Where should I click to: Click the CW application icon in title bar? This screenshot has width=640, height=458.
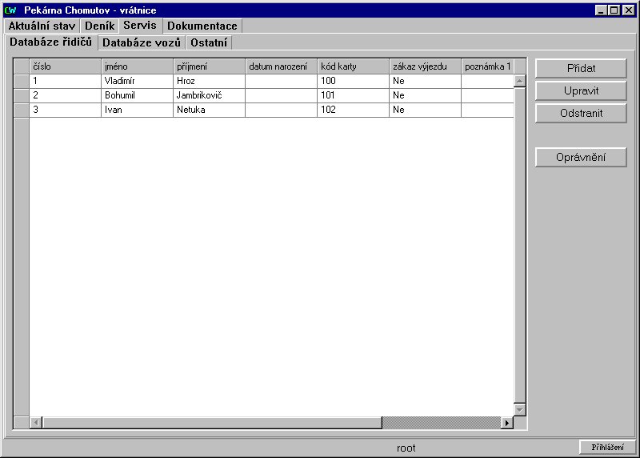tap(10, 10)
